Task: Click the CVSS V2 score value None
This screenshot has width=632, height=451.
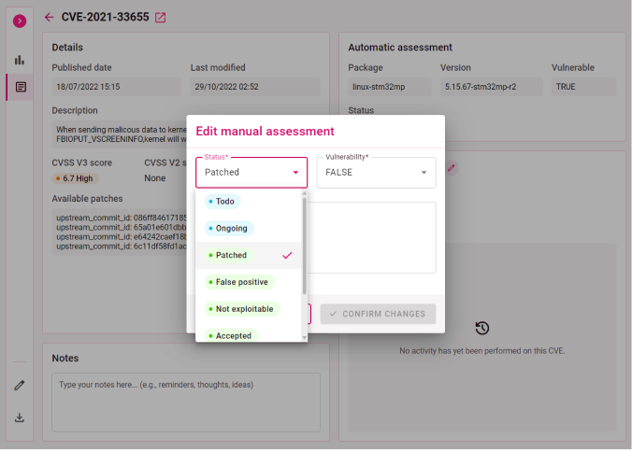Action: [155, 178]
